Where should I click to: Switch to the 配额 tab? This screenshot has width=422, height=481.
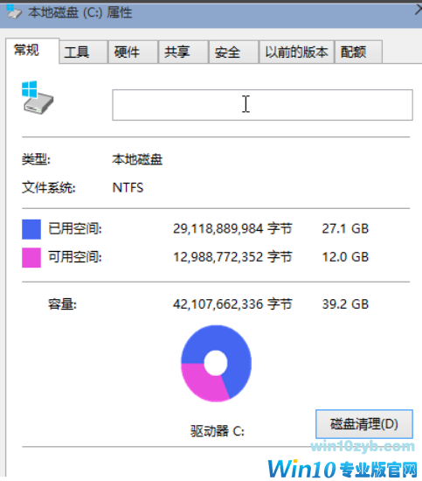pyautogui.click(x=358, y=52)
